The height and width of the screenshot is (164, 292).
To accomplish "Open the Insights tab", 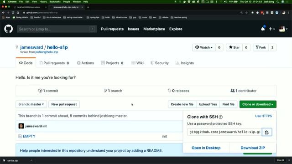I will [185, 63].
